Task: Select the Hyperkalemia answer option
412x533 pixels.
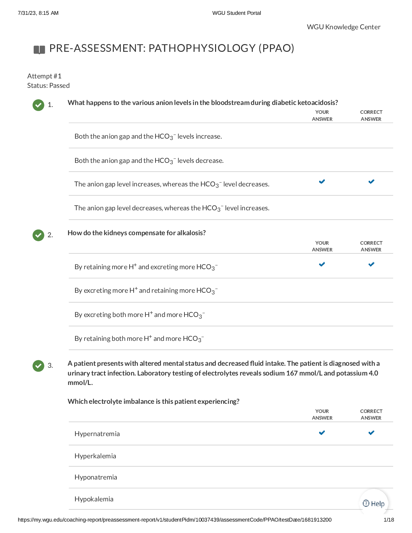Action: (95, 456)
